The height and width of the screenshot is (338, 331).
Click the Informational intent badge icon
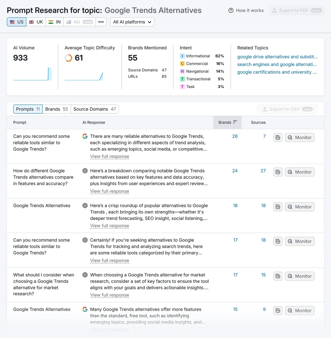182,56
